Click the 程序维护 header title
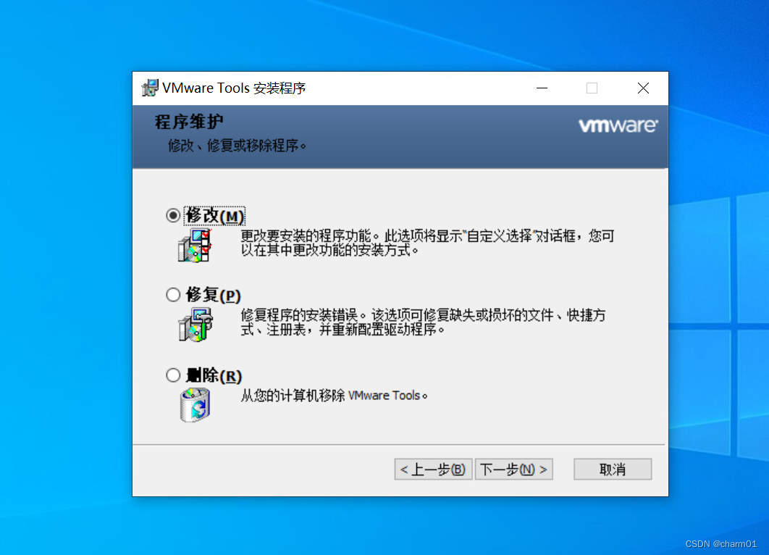 (x=189, y=122)
